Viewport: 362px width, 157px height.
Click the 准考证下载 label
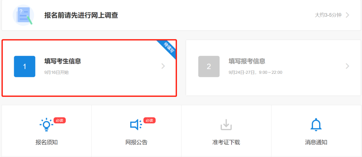coord(226,142)
